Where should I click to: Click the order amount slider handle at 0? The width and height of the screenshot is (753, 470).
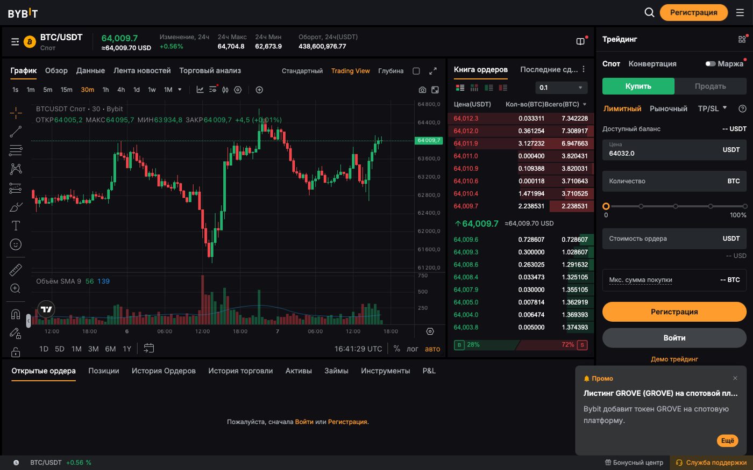606,206
